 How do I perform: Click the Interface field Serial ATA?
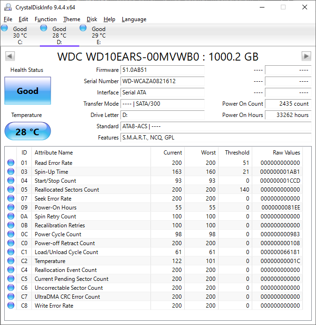point(162,92)
